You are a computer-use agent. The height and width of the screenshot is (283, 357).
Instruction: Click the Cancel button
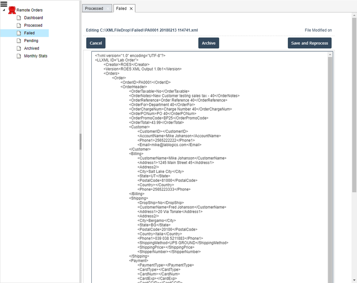(x=96, y=43)
